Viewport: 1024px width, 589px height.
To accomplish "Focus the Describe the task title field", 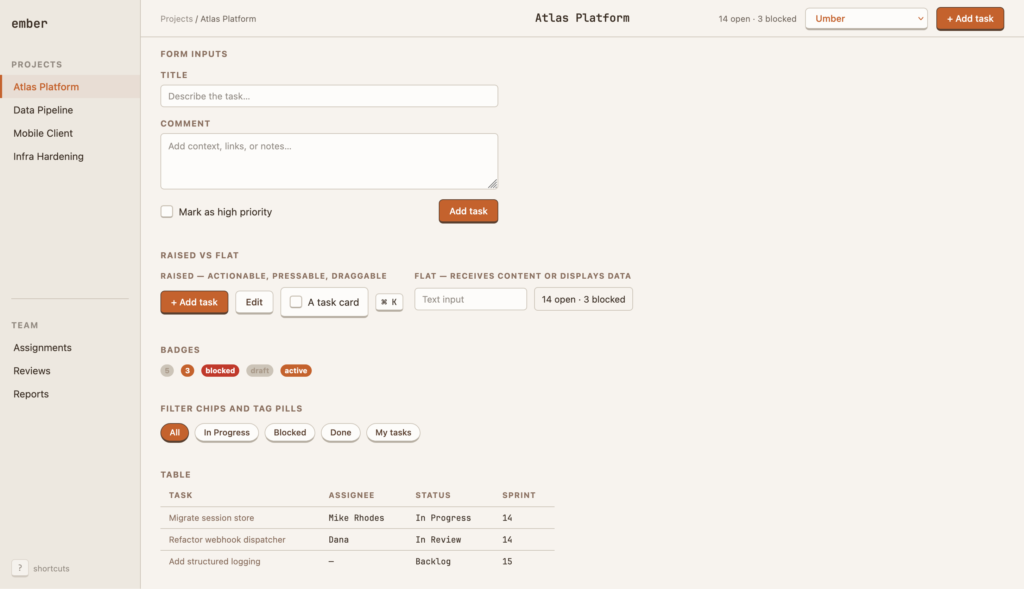I will 329,96.
